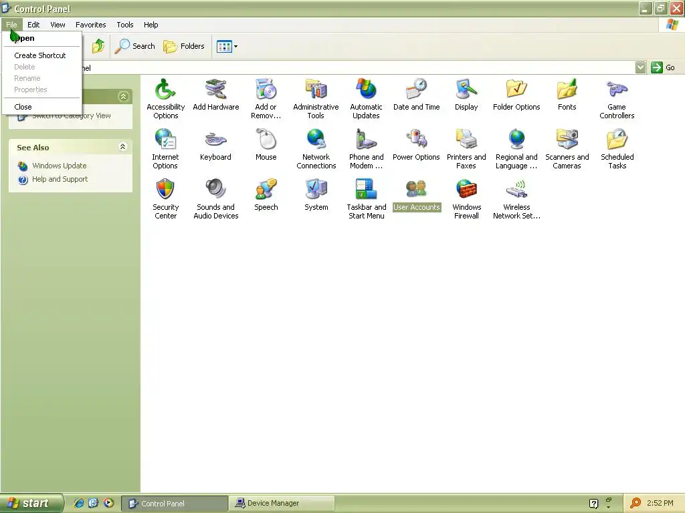Click the Start button

click(31, 503)
